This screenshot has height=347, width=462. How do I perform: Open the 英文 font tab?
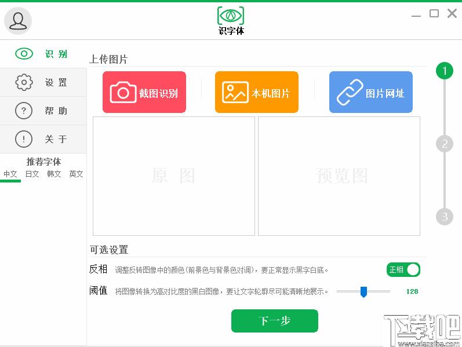point(76,174)
